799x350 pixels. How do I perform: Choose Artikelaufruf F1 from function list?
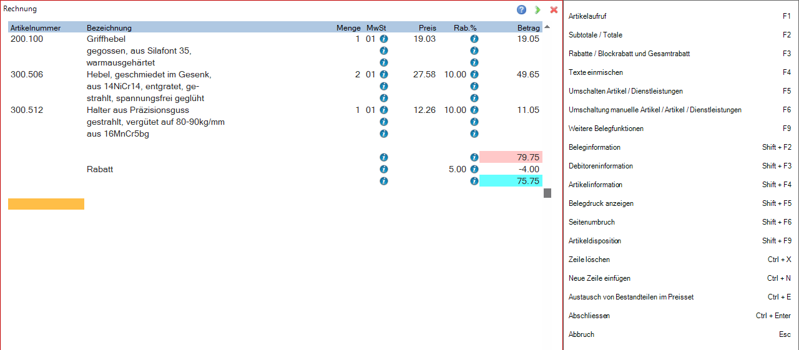680,16
